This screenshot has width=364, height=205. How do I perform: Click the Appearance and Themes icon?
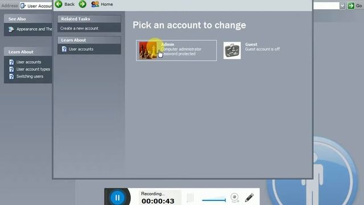11,29
